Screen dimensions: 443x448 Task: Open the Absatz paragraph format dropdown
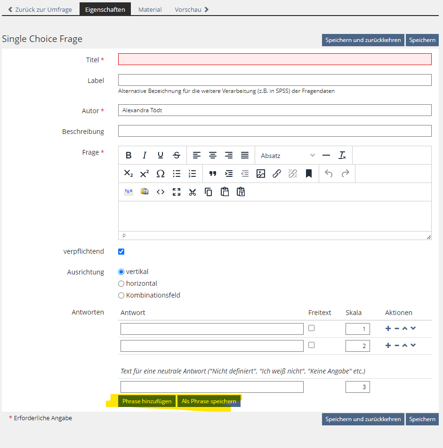(288, 156)
